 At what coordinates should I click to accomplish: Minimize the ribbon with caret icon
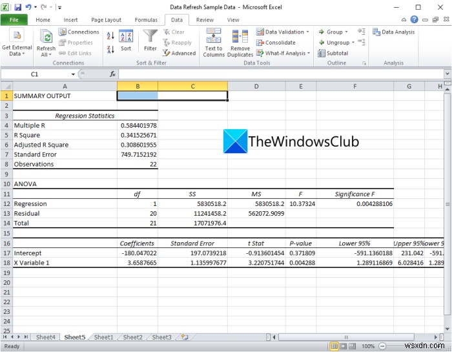[x=404, y=19]
